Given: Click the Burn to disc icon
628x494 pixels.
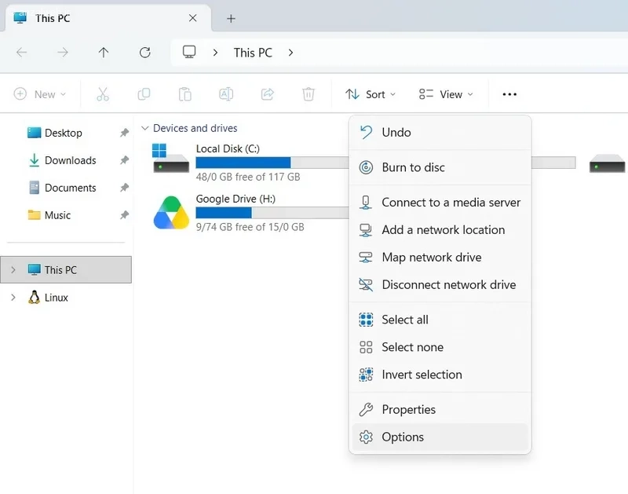Looking at the screenshot, I should pyautogui.click(x=366, y=167).
